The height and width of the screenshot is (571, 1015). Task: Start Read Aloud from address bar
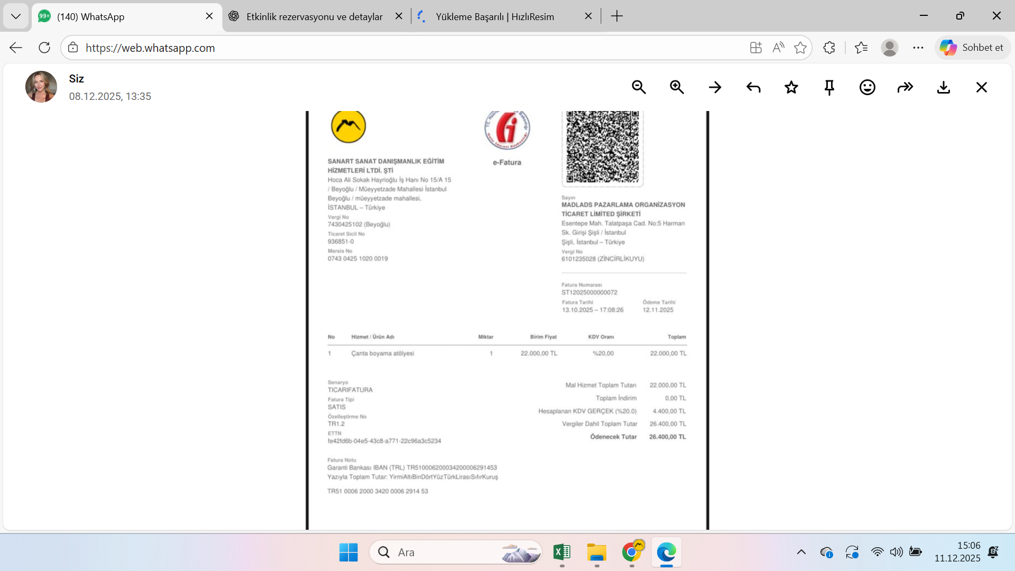click(x=778, y=48)
